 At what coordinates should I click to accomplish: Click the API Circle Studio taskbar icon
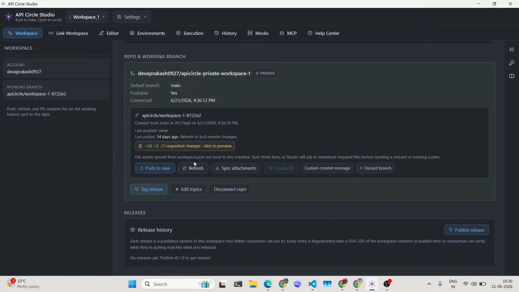[x=372, y=284]
